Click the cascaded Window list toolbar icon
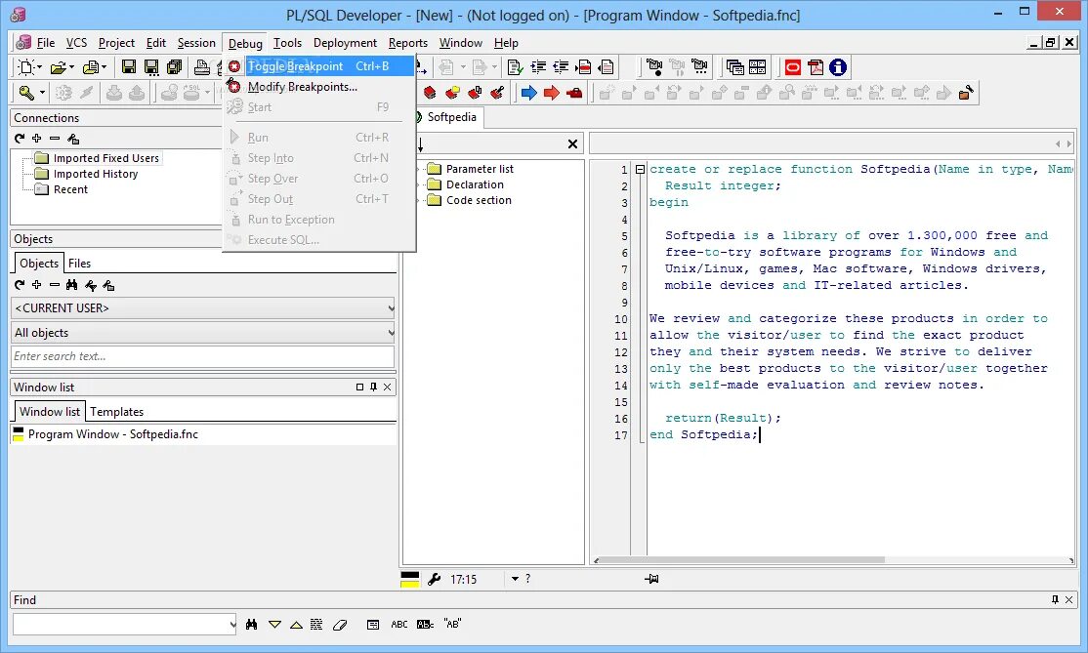 pyautogui.click(x=734, y=66)
